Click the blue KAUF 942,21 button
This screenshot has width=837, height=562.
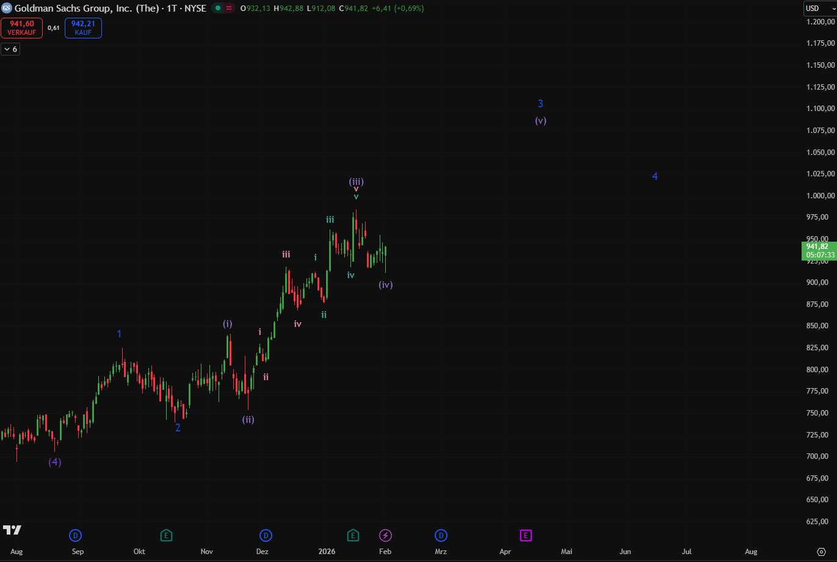[x=83, y=28]
